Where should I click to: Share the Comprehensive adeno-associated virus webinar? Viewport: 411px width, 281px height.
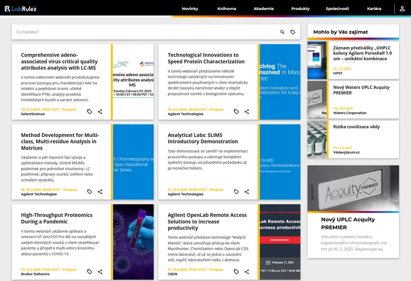pos(100,111)
